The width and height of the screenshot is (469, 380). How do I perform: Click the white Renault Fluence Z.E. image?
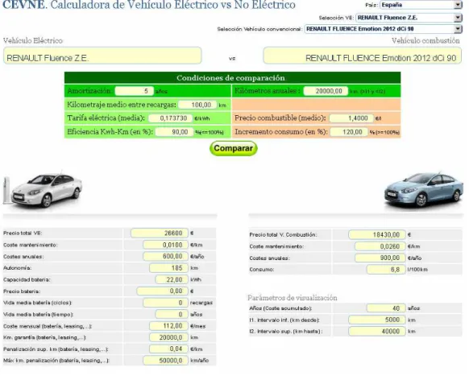(43, 189)
